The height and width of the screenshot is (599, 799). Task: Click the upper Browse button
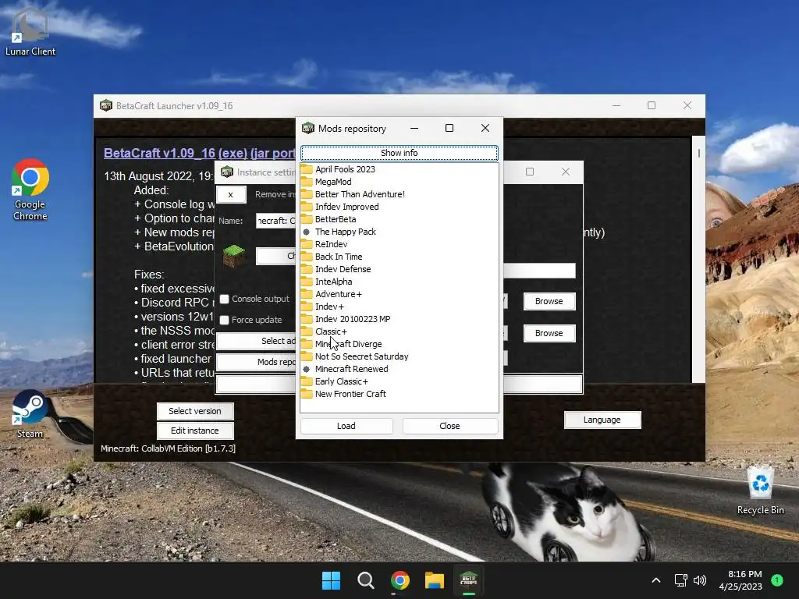(x=549, y=301)
